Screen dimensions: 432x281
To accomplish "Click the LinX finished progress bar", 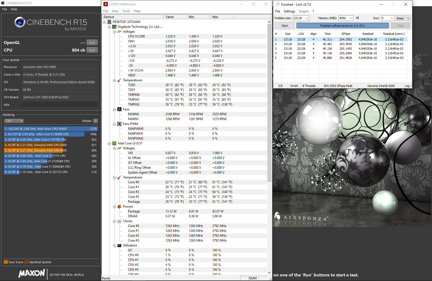I will 342,26.
